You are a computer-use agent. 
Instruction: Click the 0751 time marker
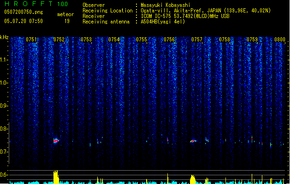click(x=31, y=40)
